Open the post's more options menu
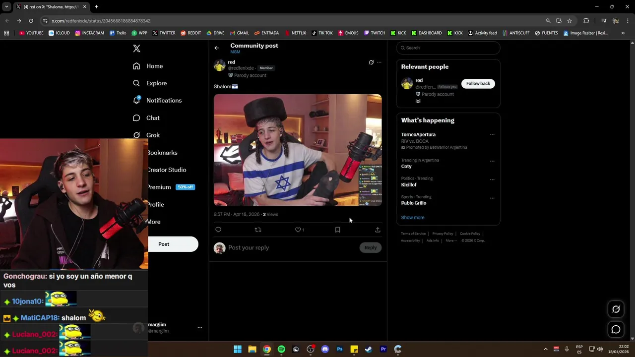Image resolution: width=635 pixels, height=357 pixels. click(379, 62)
